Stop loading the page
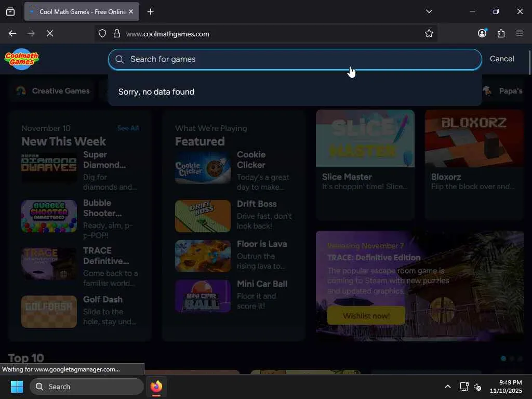532x399 pixels. pyautogui.click(x=49, y=33)
